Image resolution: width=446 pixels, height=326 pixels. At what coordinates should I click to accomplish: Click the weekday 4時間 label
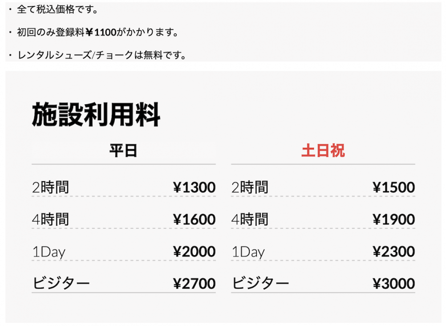(x=51, y=220)
